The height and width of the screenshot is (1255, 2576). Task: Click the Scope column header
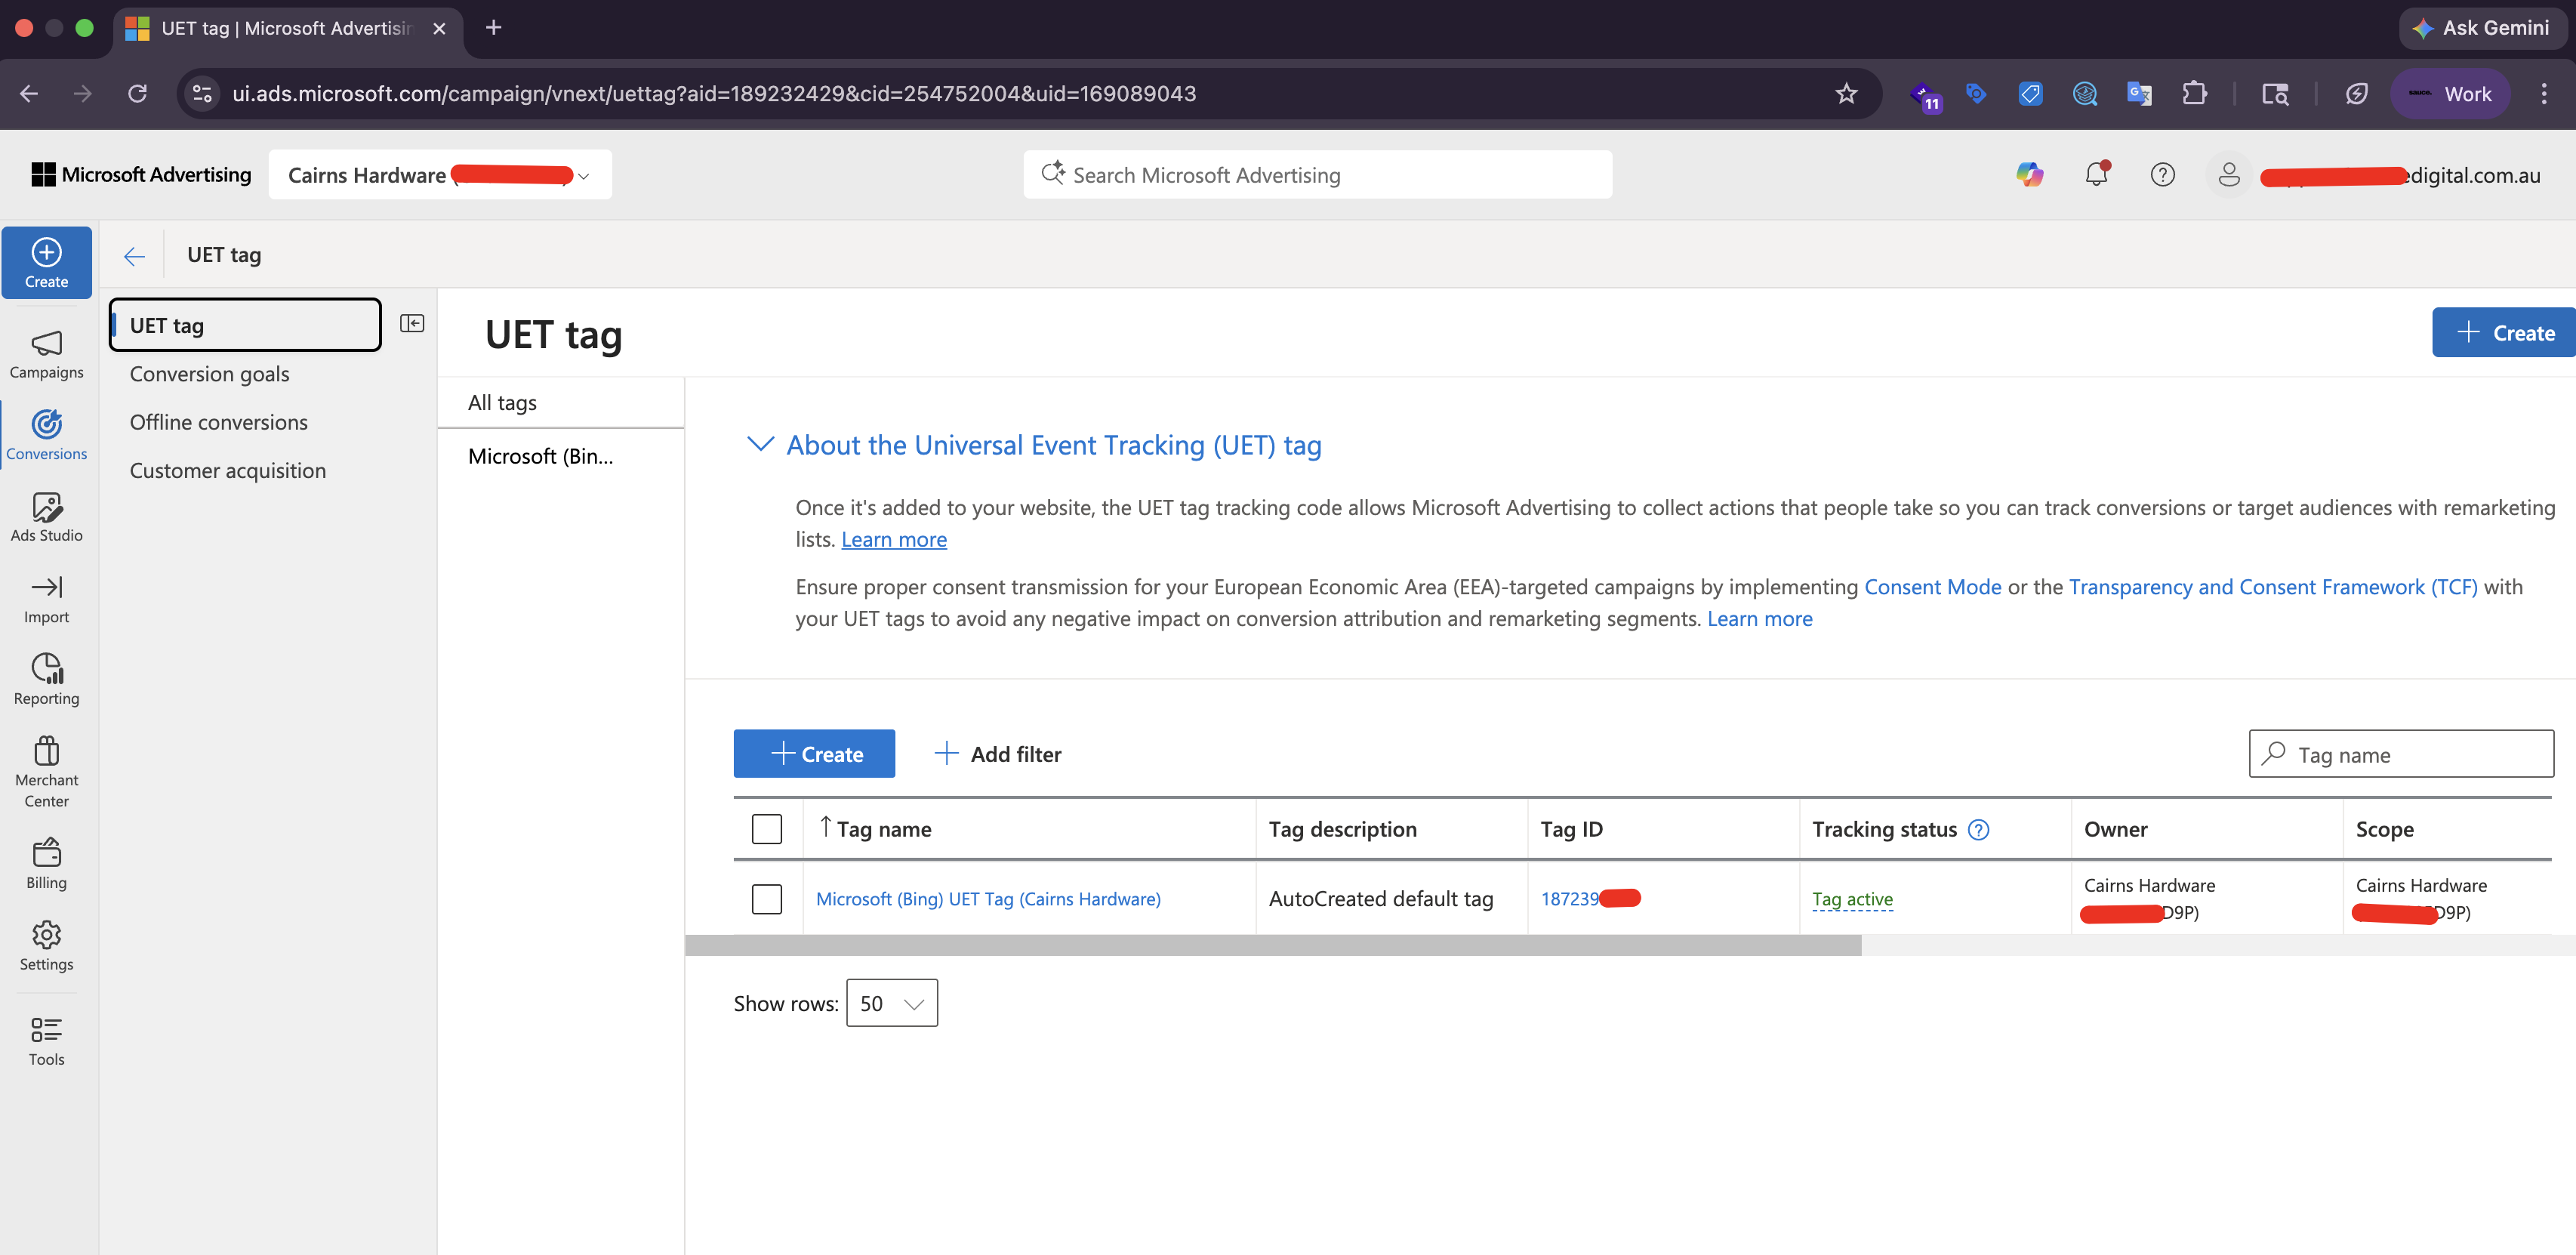2384,829
